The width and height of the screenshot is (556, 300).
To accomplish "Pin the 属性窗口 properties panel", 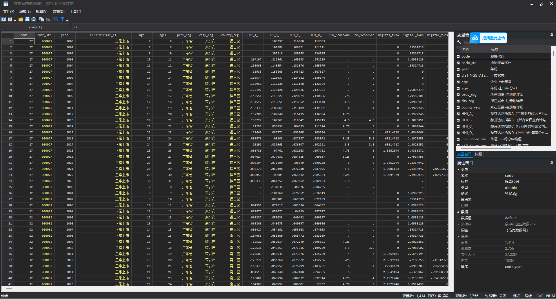I will coord(551,163).
